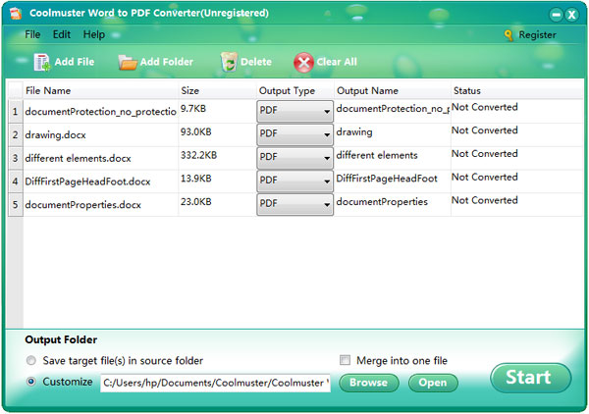The width and height of the screenshot is (589, 414).
Task: Click the Browse button
Action: click(x=369, y=383)
